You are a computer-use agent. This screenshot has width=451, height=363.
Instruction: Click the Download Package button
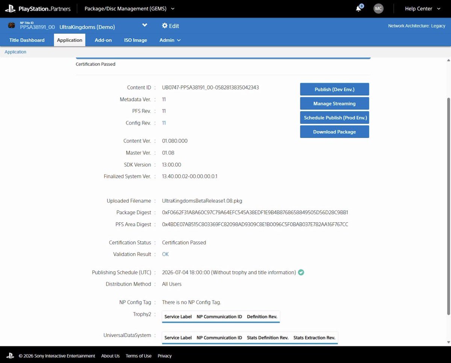click(x=334, y=132)
